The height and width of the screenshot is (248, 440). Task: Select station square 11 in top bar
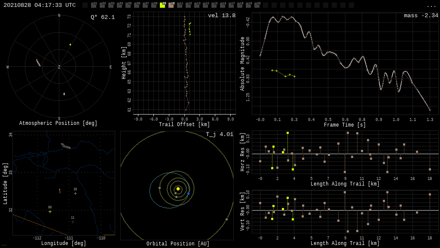tap(180, 5)
